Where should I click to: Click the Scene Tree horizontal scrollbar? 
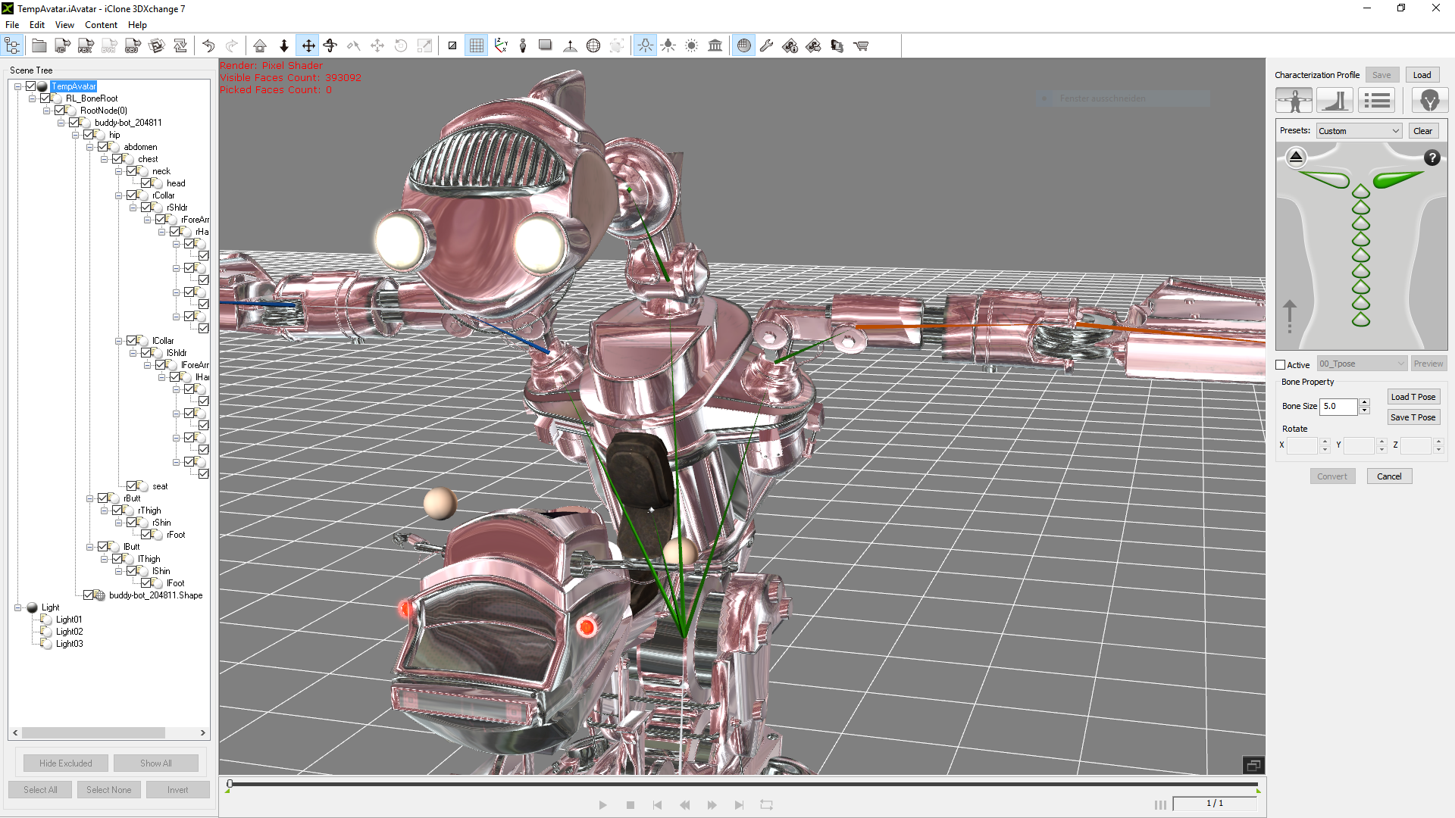(94, 733)
